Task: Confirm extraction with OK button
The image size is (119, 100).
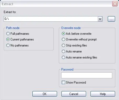Action: (x=45, y=94)
